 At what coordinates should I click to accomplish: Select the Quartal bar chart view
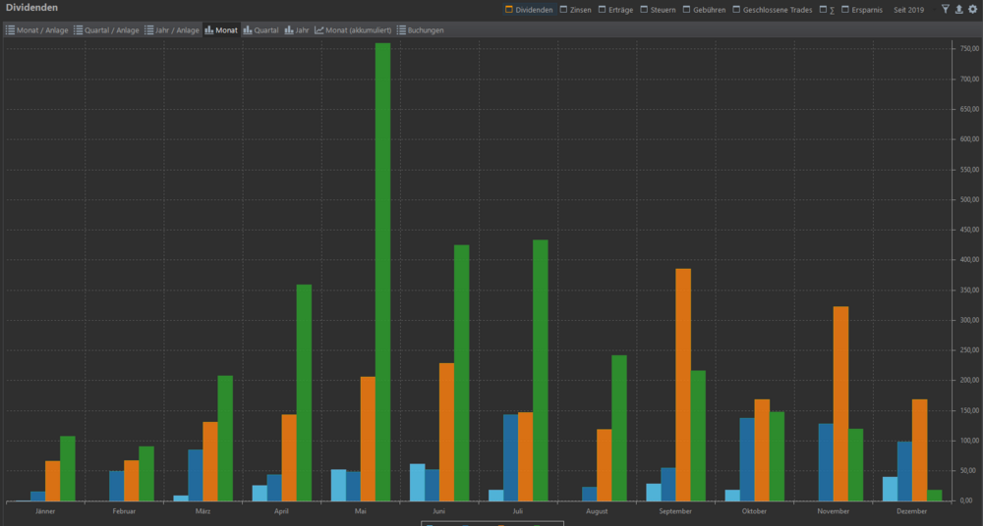(260, 30)
